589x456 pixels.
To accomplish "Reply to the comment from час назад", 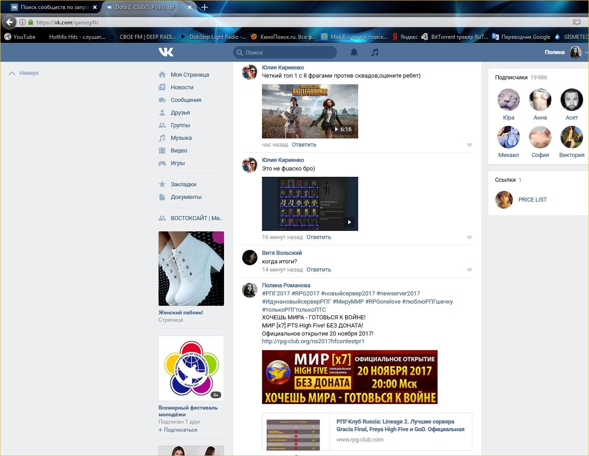I will 304,145.
